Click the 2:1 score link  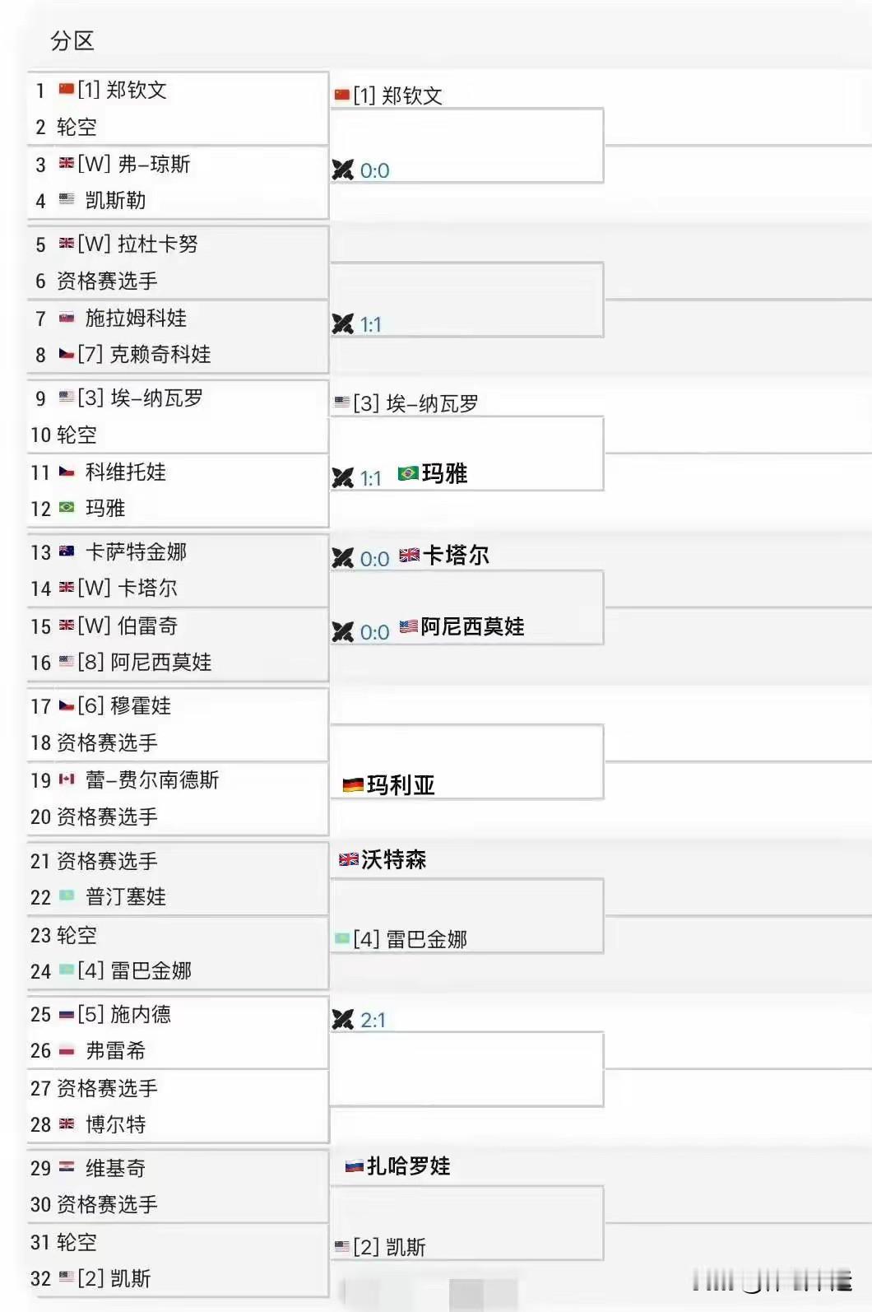(373, 1020)
